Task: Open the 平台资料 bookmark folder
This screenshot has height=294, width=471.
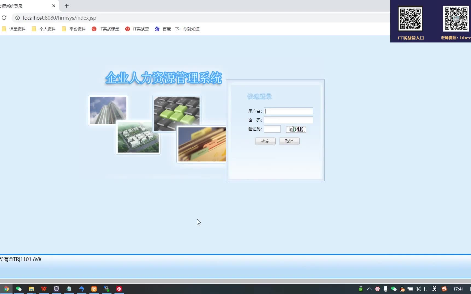Action: coord(74,29)
